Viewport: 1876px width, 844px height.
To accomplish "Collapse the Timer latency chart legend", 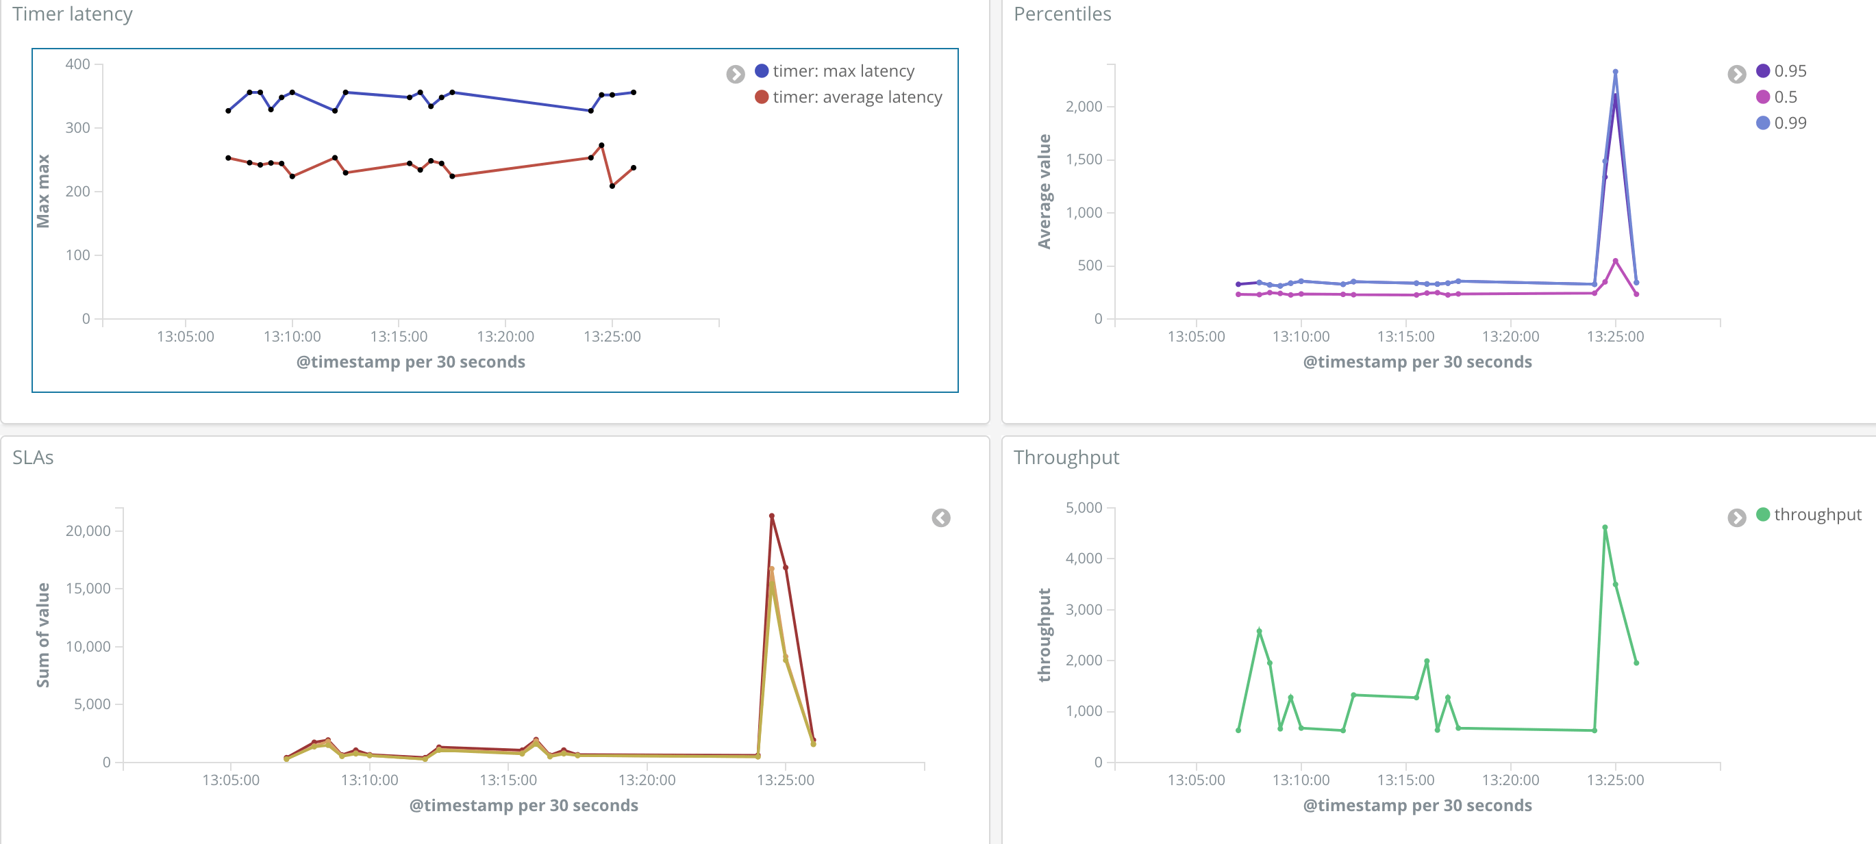I will [735, 73].
